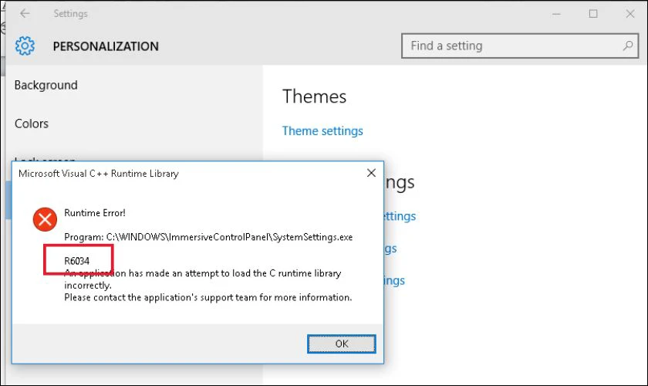Click the Program path SystemSettings.exe text
The image size is (648, 386).
point(208,237)
